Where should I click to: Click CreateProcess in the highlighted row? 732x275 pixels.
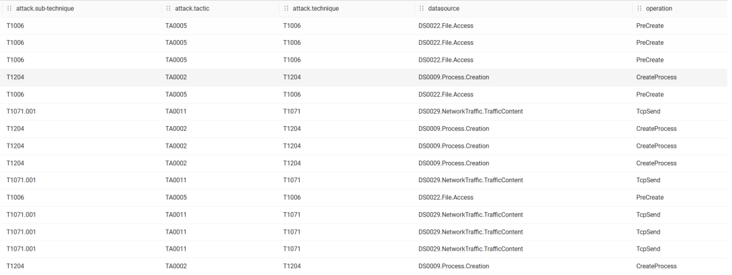tap(656, 77)
